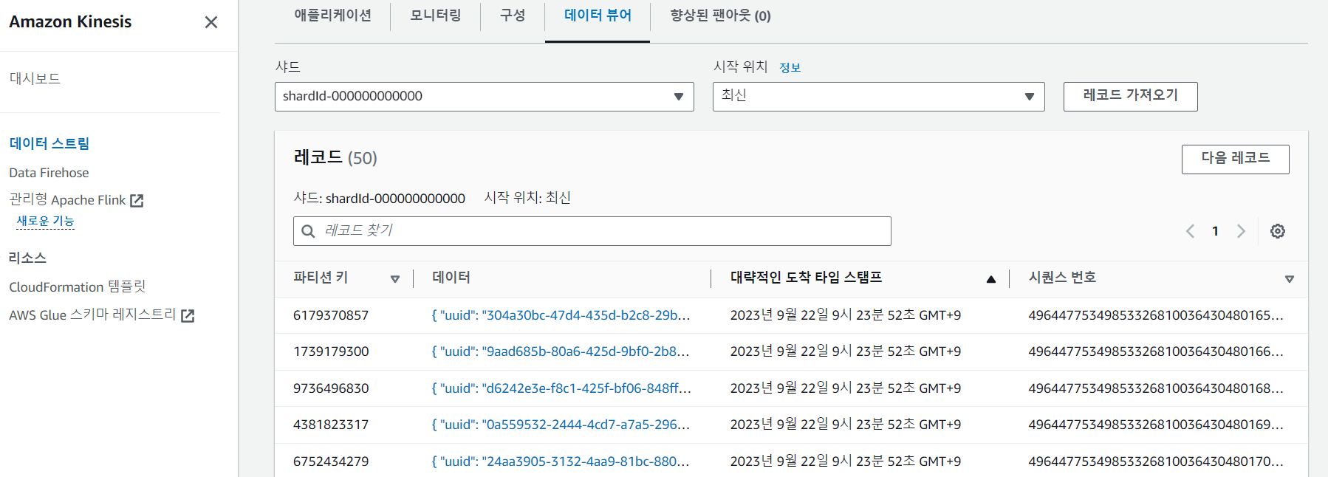Open the shard selection dropdown
1328x477 pixels.
(x=484, y=97)
